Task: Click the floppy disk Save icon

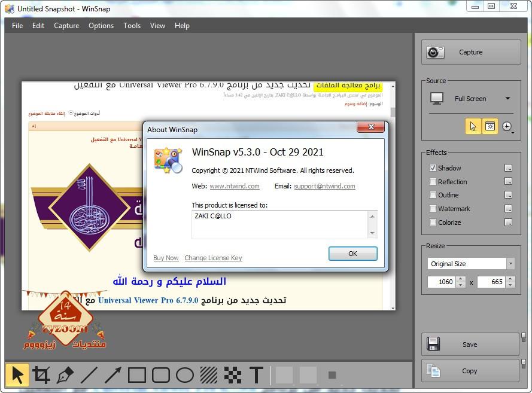Action: 433,344
